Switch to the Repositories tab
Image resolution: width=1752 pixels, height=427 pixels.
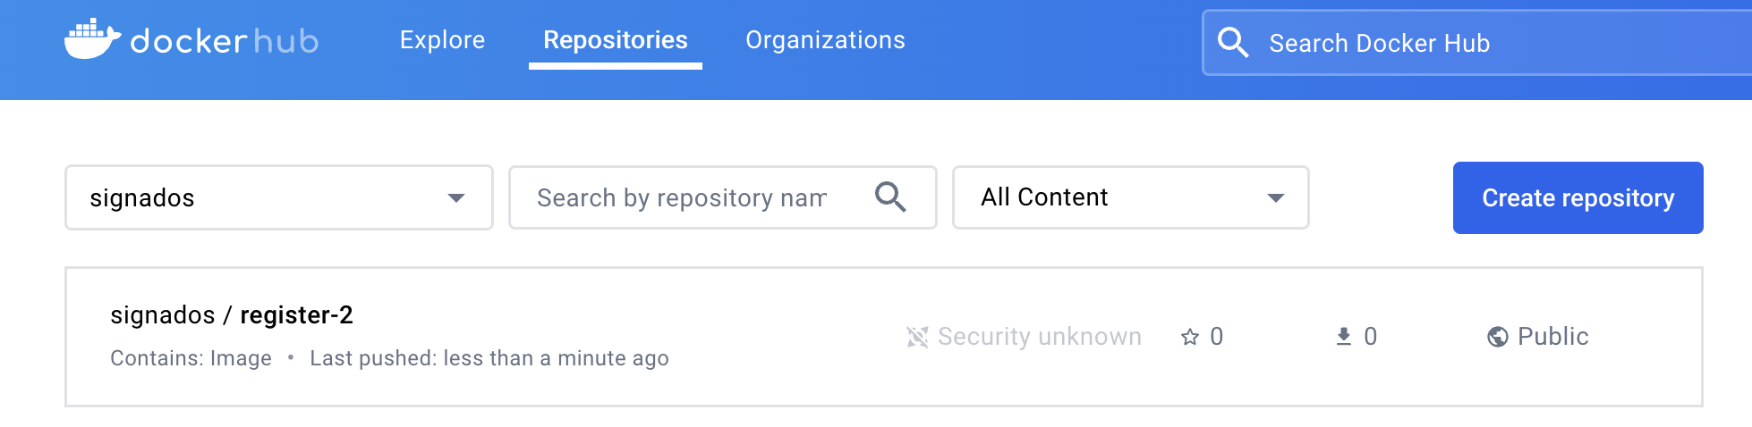616,40
